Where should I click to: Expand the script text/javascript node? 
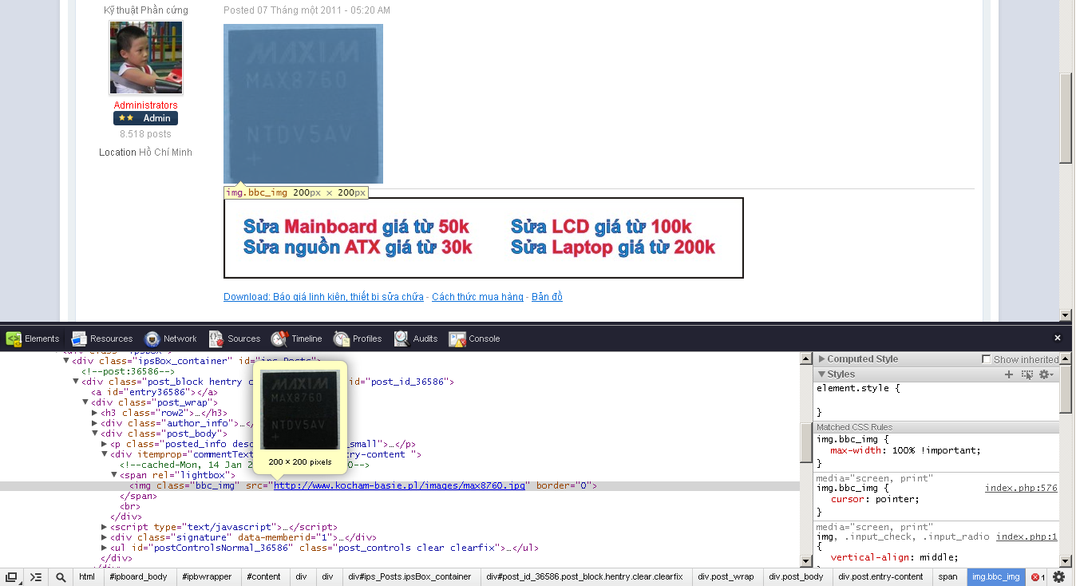coord(105,527)
